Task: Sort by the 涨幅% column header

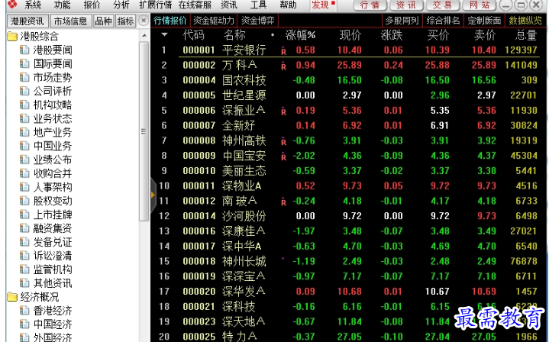Action: (300, 35)
